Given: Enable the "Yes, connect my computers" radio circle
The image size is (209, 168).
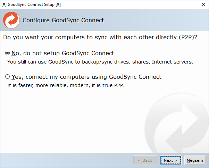Looking at the screenshot, I should pyautogui.click(x=8, y=77).
